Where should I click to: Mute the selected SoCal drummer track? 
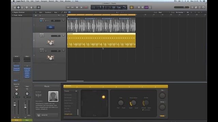(41, 36)
